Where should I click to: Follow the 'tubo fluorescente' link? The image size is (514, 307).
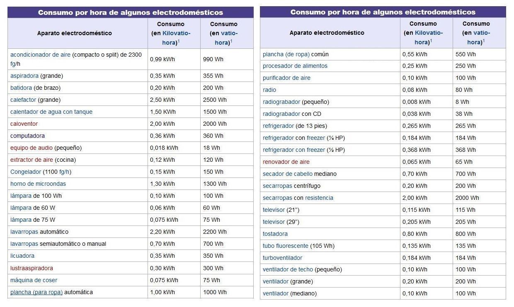tap(286, 246)
